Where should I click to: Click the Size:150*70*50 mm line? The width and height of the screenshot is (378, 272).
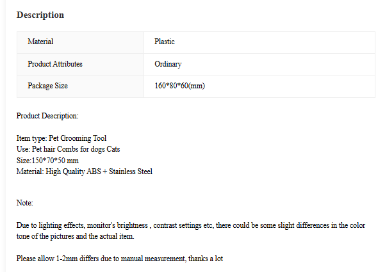tap(47, 161)
